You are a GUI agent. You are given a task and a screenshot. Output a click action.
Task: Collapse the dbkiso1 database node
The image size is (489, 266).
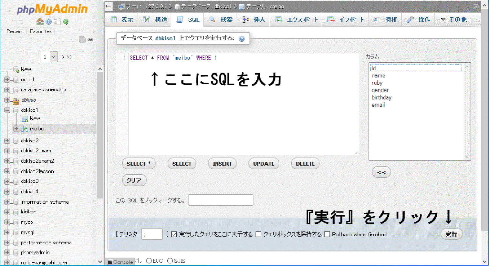[x=7, y=110]
